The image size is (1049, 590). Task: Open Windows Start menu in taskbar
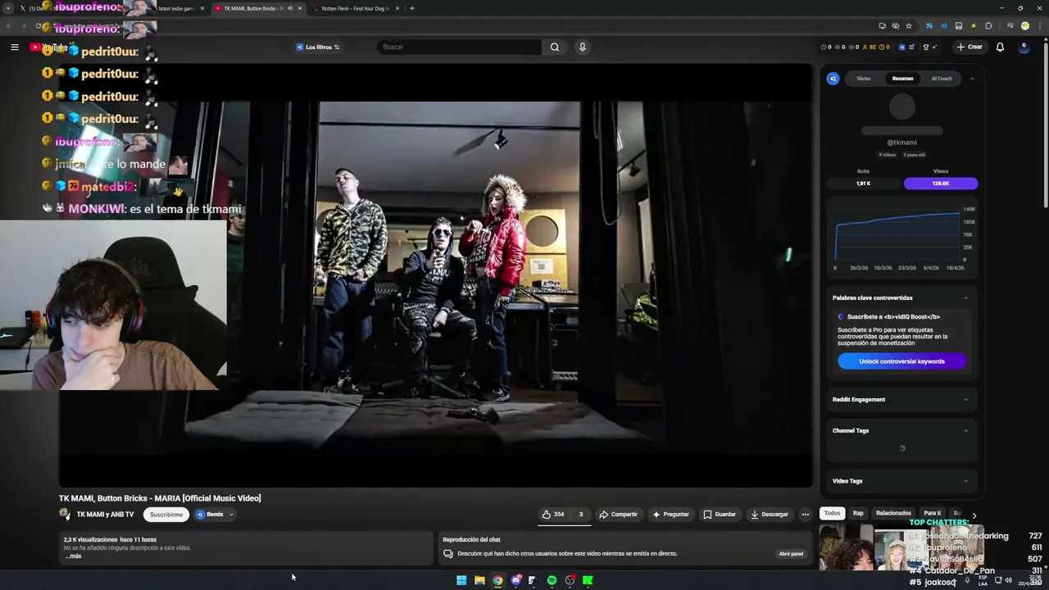click(461, 580)
